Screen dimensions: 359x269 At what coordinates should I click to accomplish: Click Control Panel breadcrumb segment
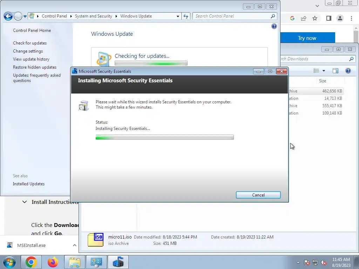54,16
